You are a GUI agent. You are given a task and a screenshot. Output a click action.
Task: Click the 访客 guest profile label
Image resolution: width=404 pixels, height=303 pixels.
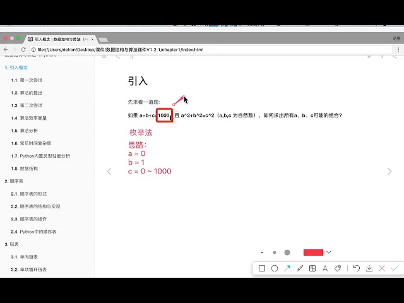point(396,39)
